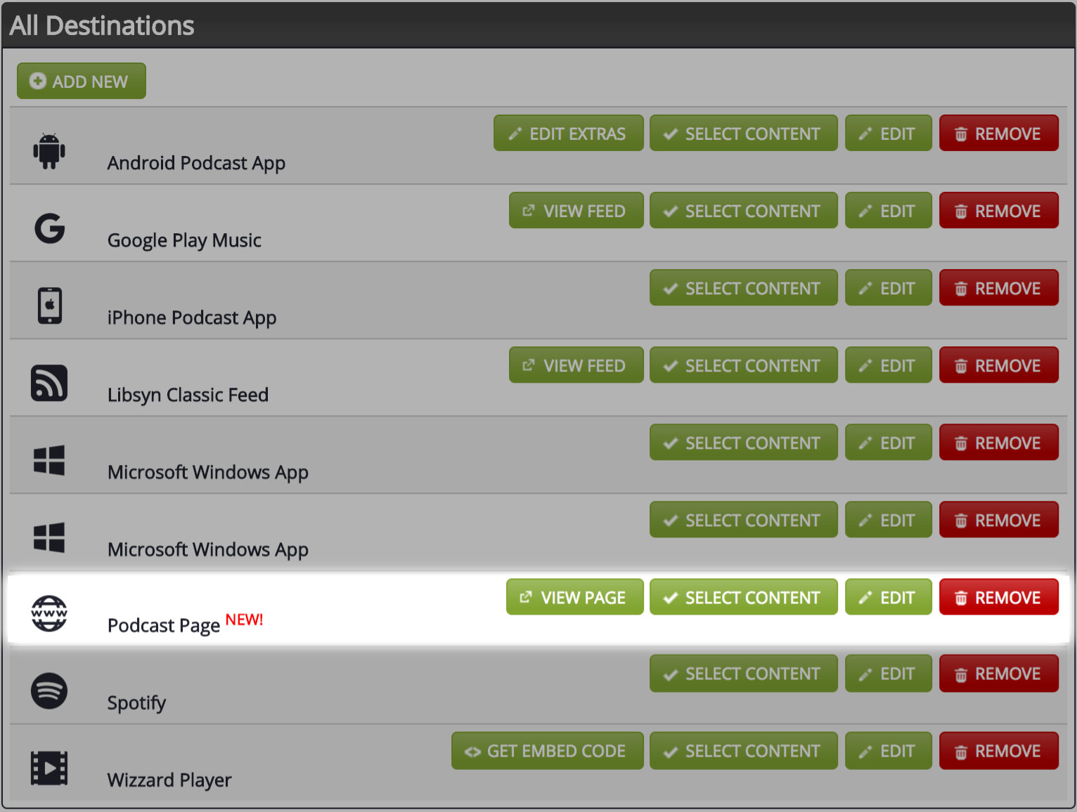
Task: Remove the Google Play Music destination
Action: click(x=999, y=210)
